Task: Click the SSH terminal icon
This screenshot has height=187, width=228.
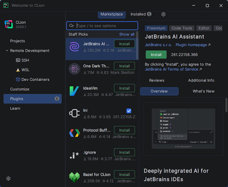Action: click(18, 60)
